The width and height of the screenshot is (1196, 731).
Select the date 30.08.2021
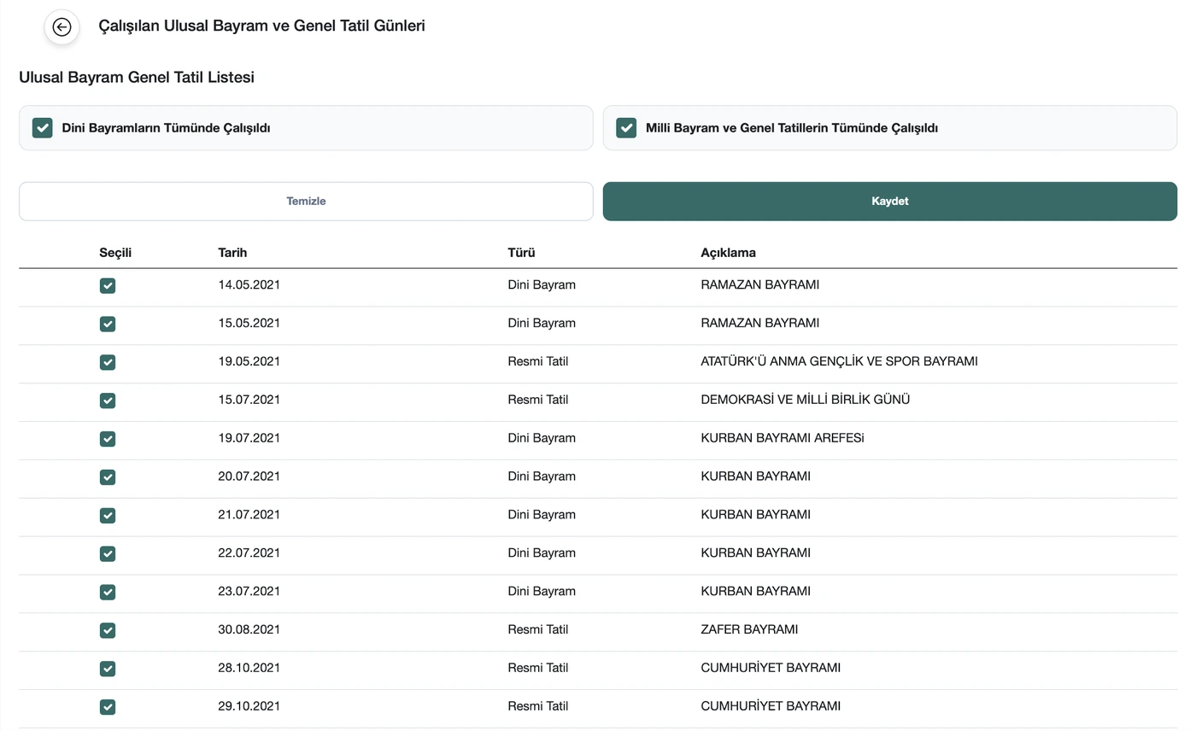coord(249,629)
